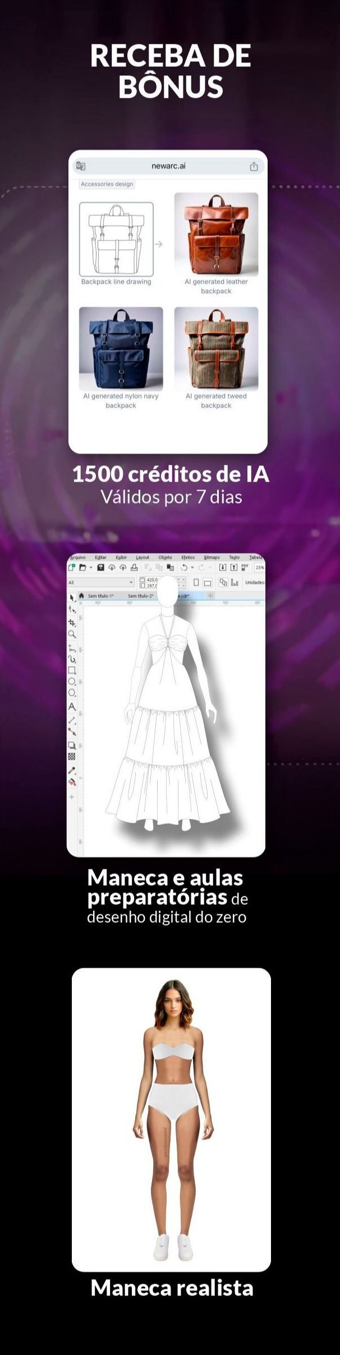The image size is (340, 1355).
Task: Click the Landscape orientation button
Action: [x=208, y=583]
